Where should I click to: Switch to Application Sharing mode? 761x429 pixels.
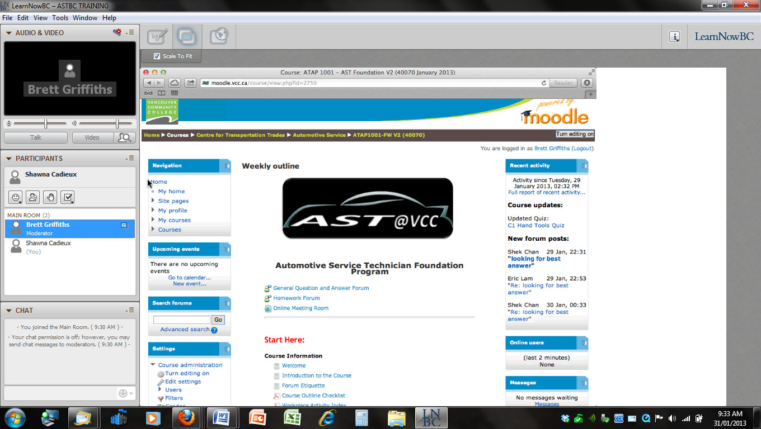[187, 37]
